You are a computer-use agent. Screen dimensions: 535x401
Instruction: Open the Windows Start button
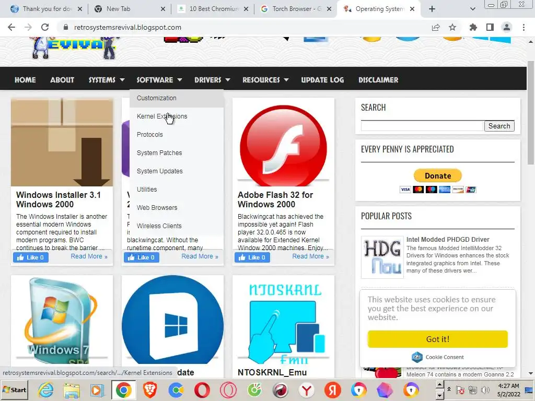point(14,390)
